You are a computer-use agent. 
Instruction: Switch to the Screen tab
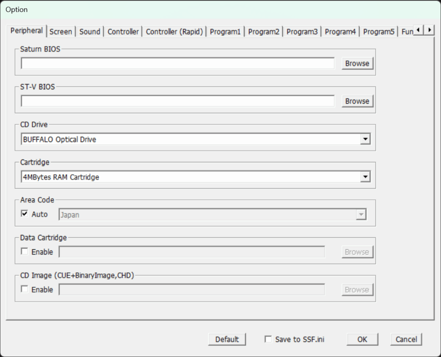[61, 31]
